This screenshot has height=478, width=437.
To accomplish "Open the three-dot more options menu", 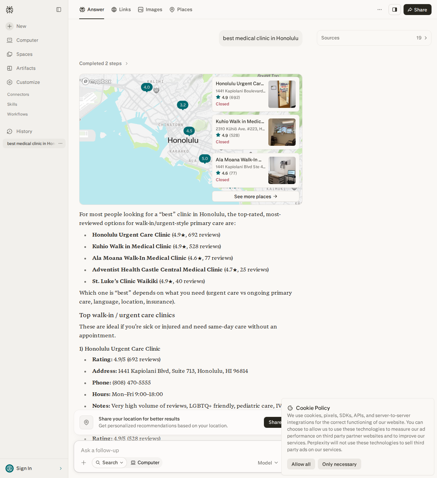I will point(380,10).
